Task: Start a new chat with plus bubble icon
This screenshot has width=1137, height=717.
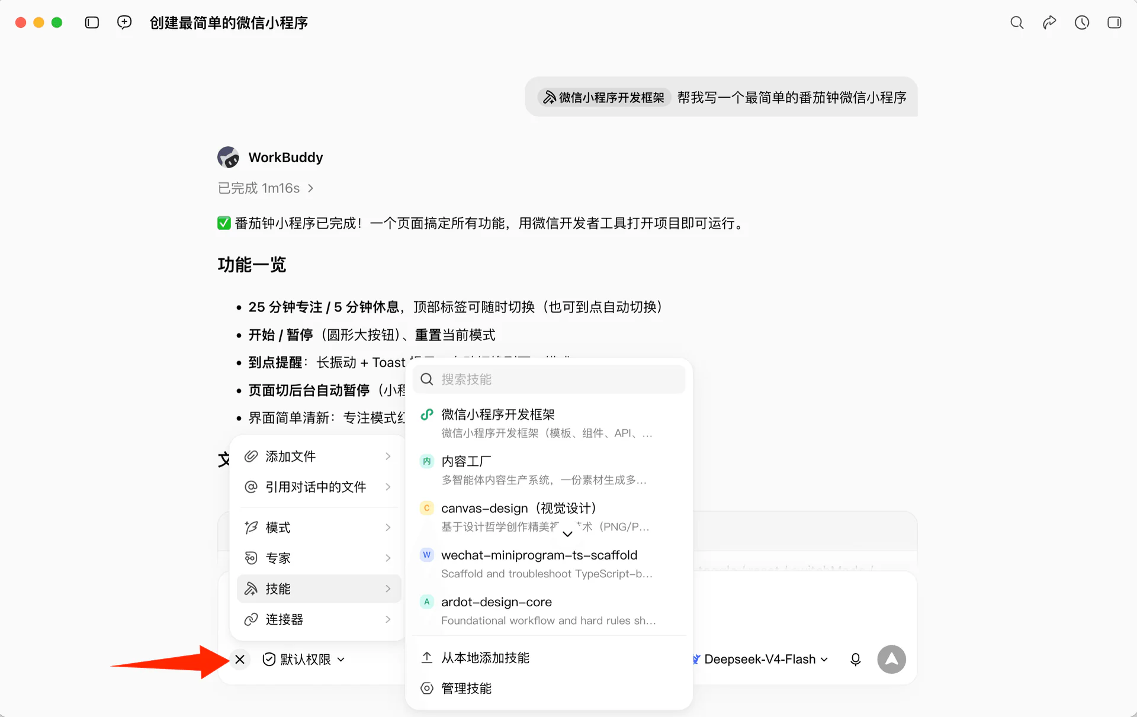Action: click(124, 22)
